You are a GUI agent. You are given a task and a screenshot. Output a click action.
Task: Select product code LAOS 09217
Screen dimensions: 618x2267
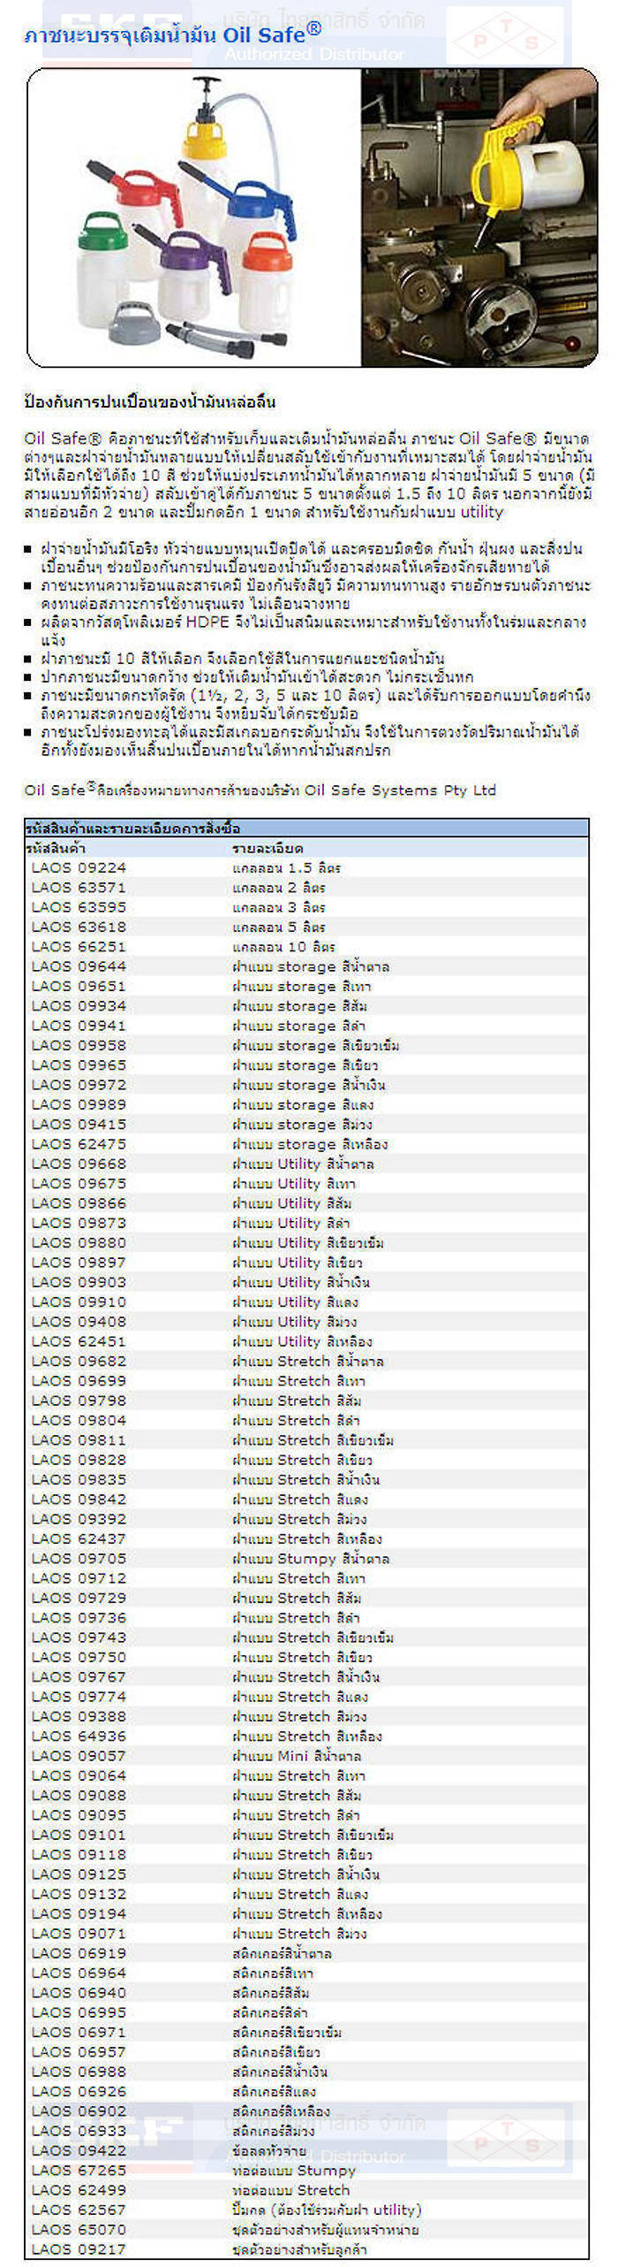click(x=79, y=2249)
